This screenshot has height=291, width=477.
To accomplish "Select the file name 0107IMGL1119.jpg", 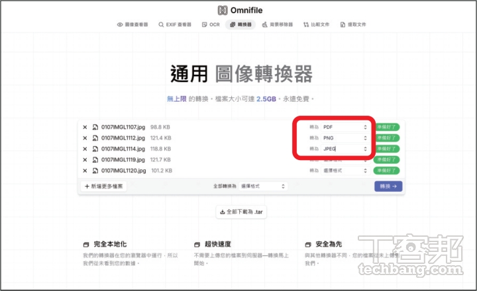I will [123, 160].
